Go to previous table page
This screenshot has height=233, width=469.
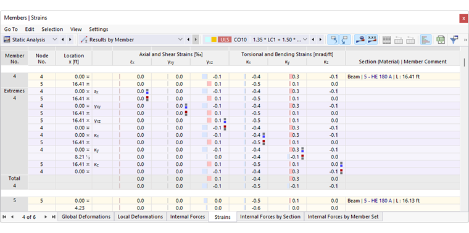(12, 217)
